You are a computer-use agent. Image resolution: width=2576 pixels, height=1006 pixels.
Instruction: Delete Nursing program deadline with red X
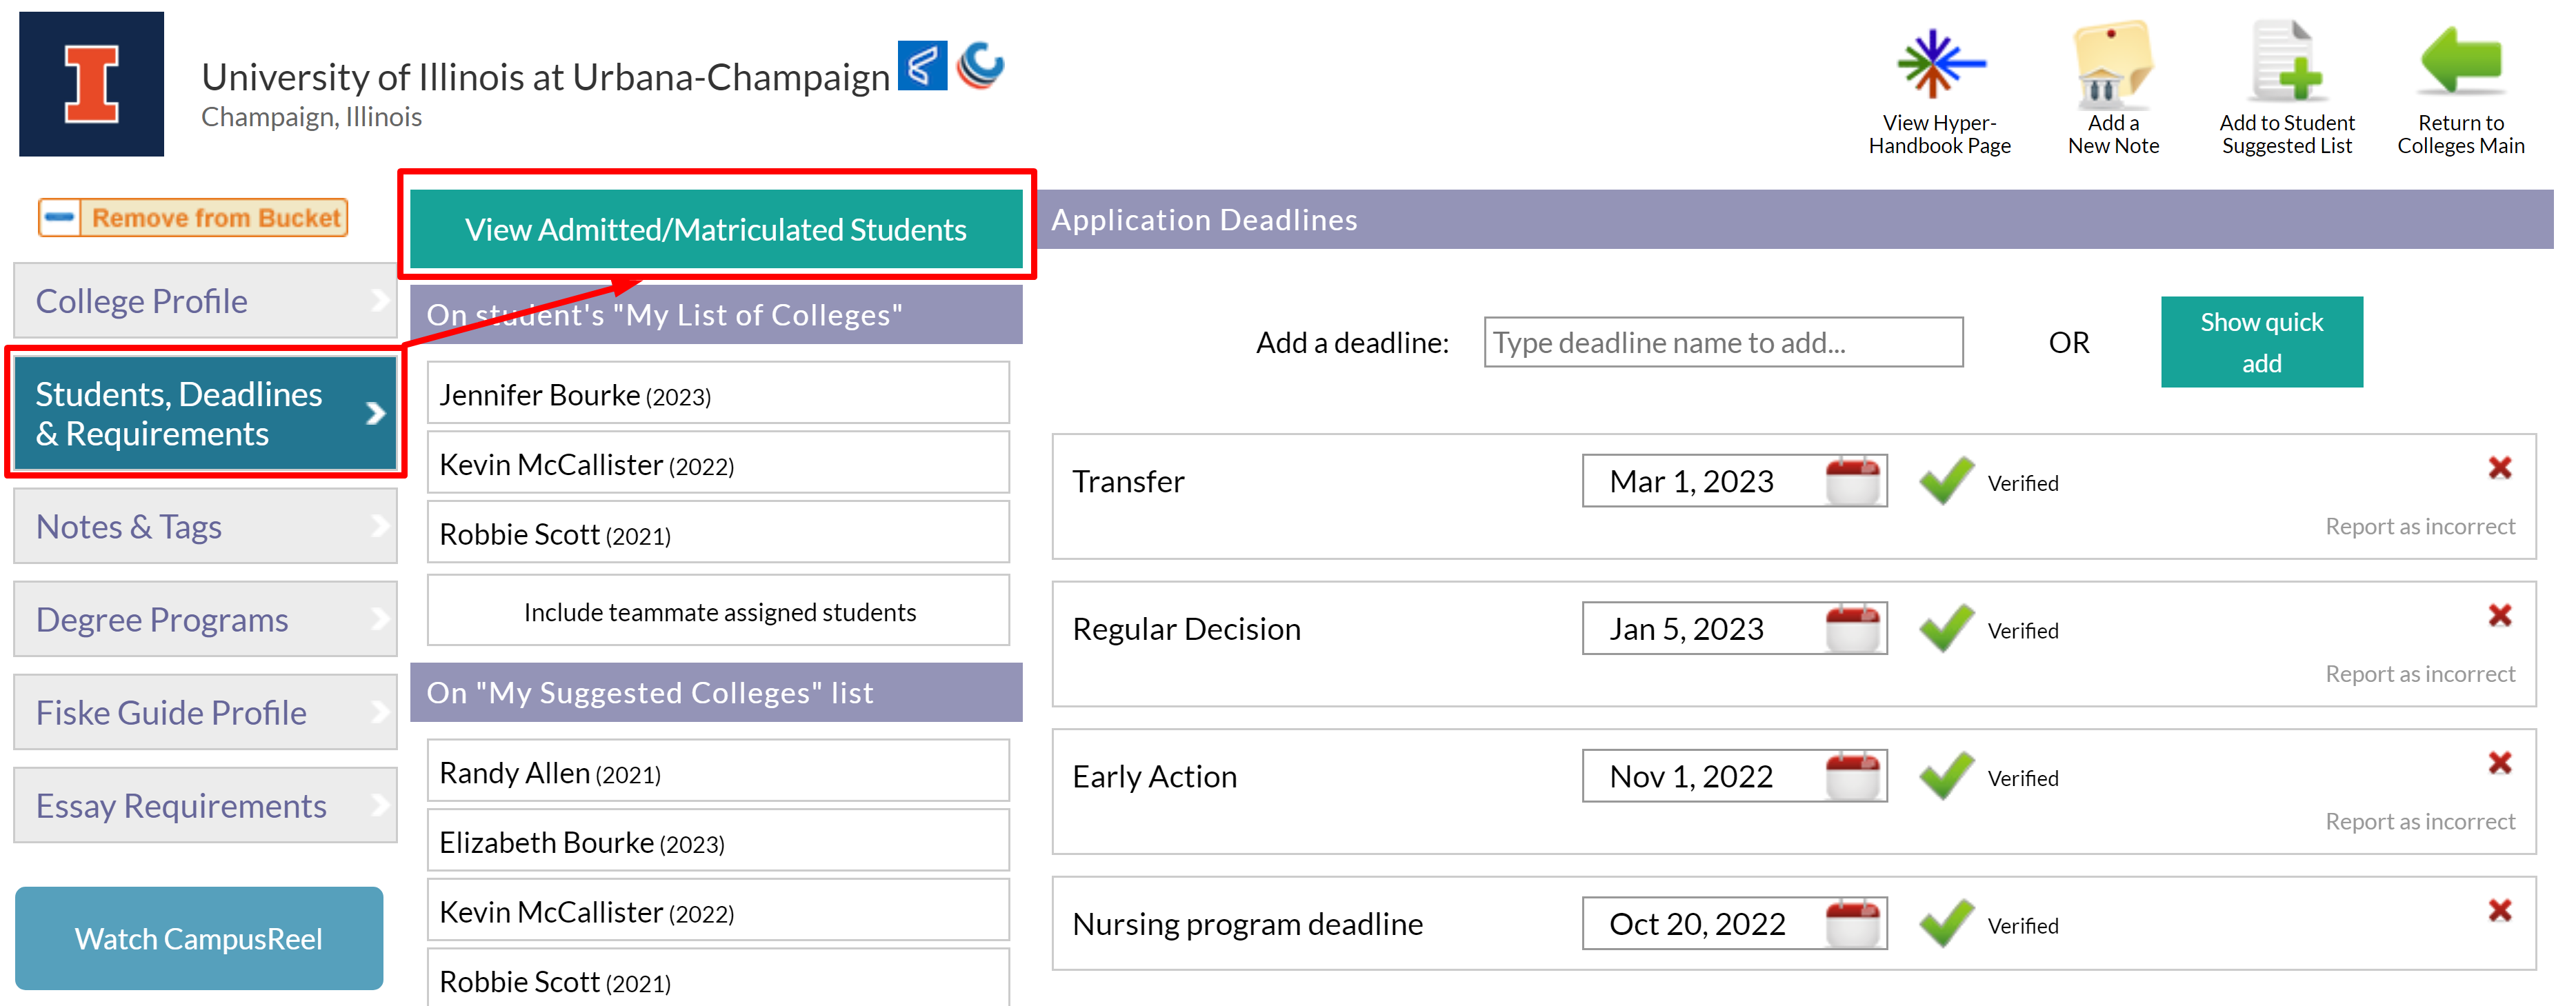coord(2499,910)
